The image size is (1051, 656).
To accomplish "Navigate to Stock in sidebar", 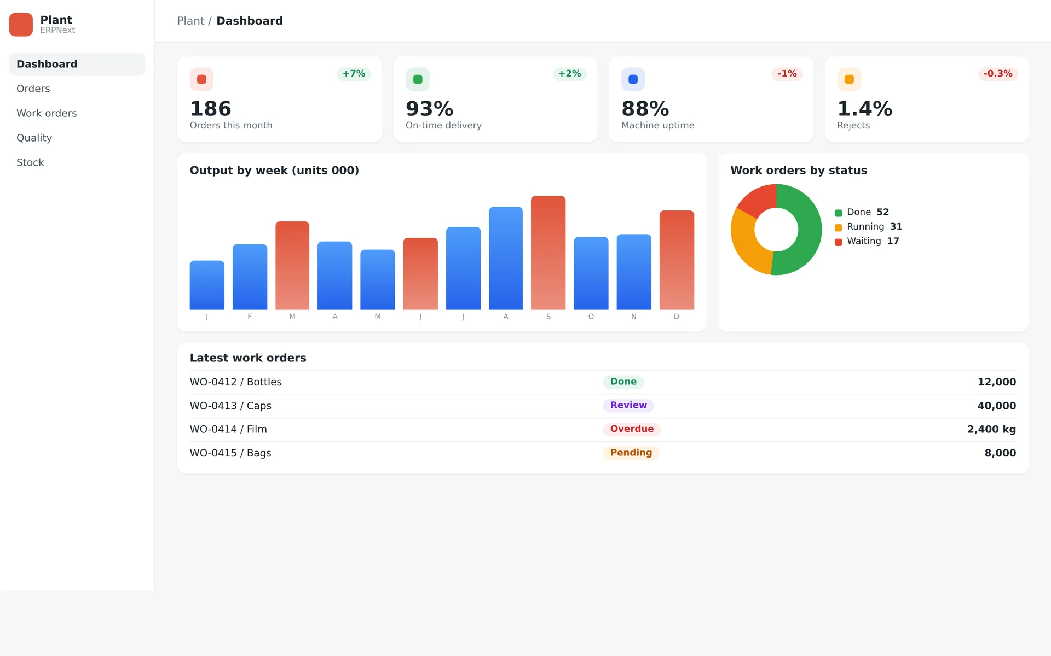I will (77, 162).
